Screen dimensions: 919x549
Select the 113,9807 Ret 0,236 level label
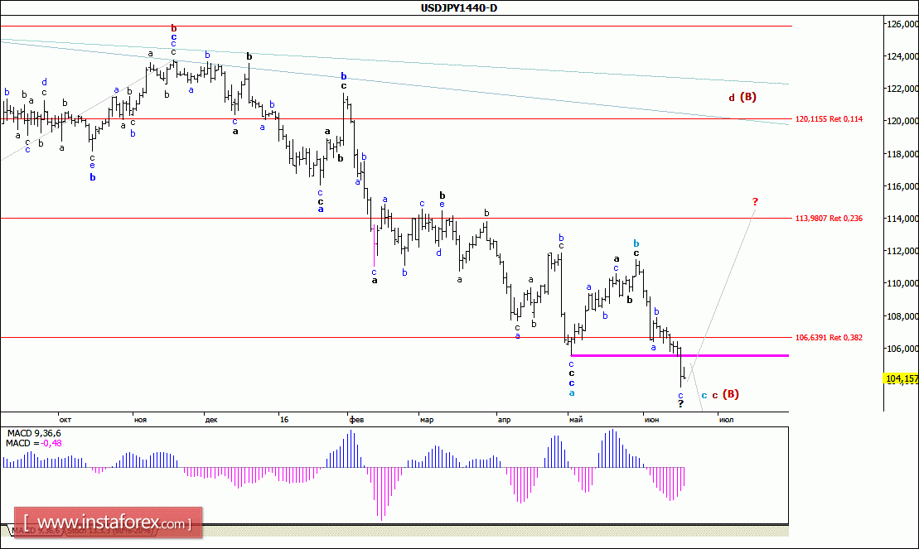pos(829,218)
